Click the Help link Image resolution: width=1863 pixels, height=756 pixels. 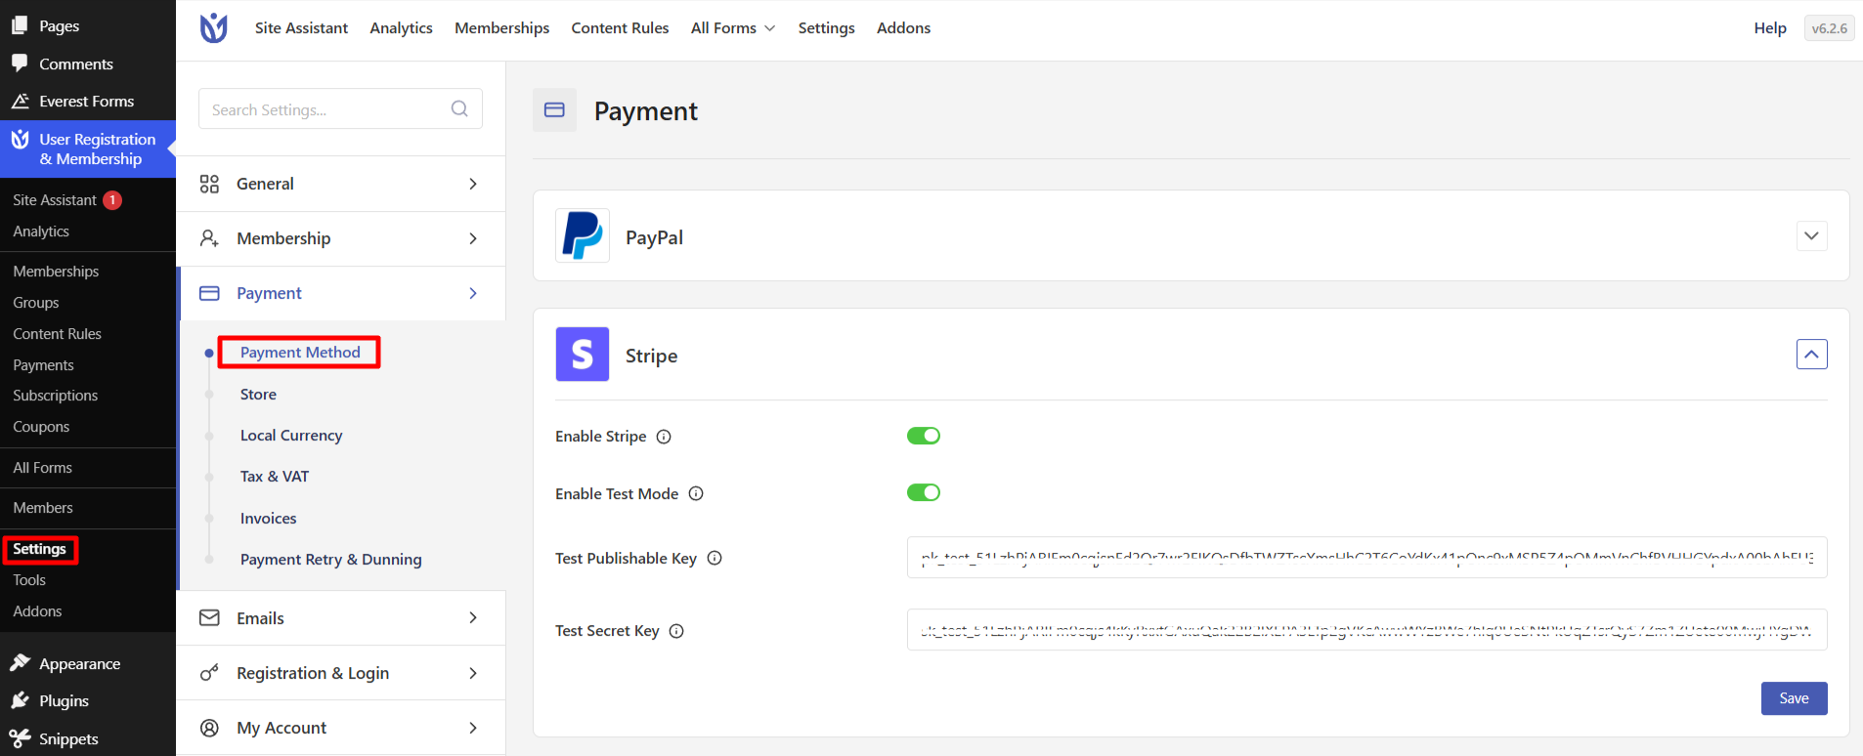pos(1770,28)
